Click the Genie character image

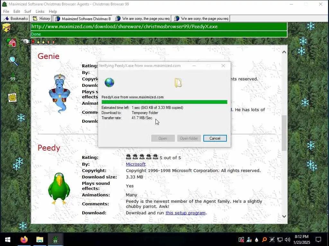tap(59, 93)
